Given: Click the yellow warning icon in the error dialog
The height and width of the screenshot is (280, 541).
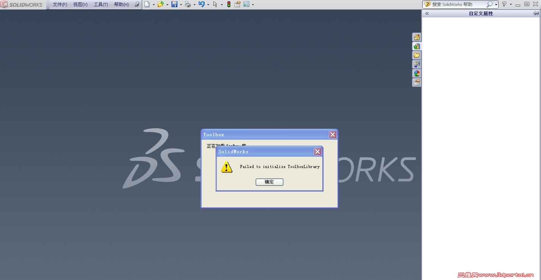Looking at the screenshot, I should [227, 167].
